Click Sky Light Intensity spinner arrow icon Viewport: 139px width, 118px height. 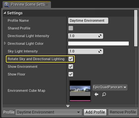(100, 51)
